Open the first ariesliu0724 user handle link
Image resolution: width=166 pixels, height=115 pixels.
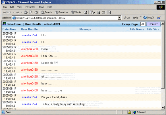point(29,35)
